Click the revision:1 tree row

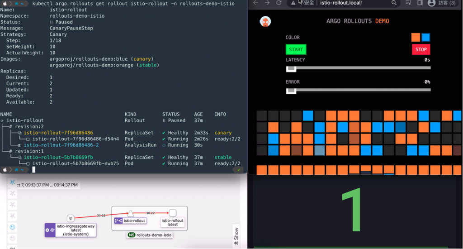click(27, 151)
